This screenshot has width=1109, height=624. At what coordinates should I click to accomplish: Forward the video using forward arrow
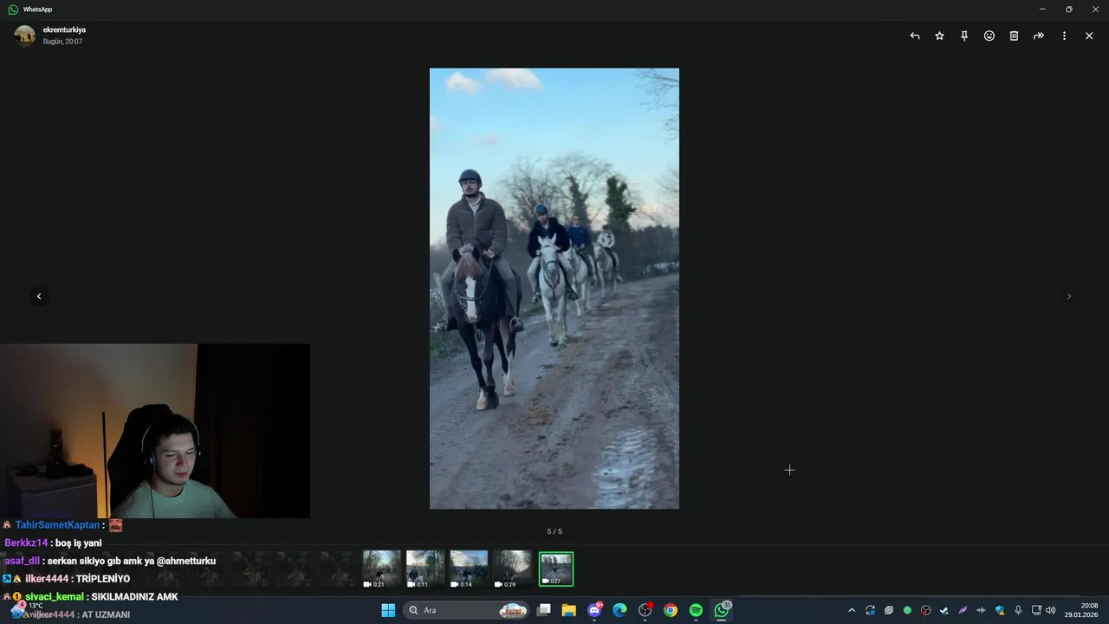tap(1039, 36)
